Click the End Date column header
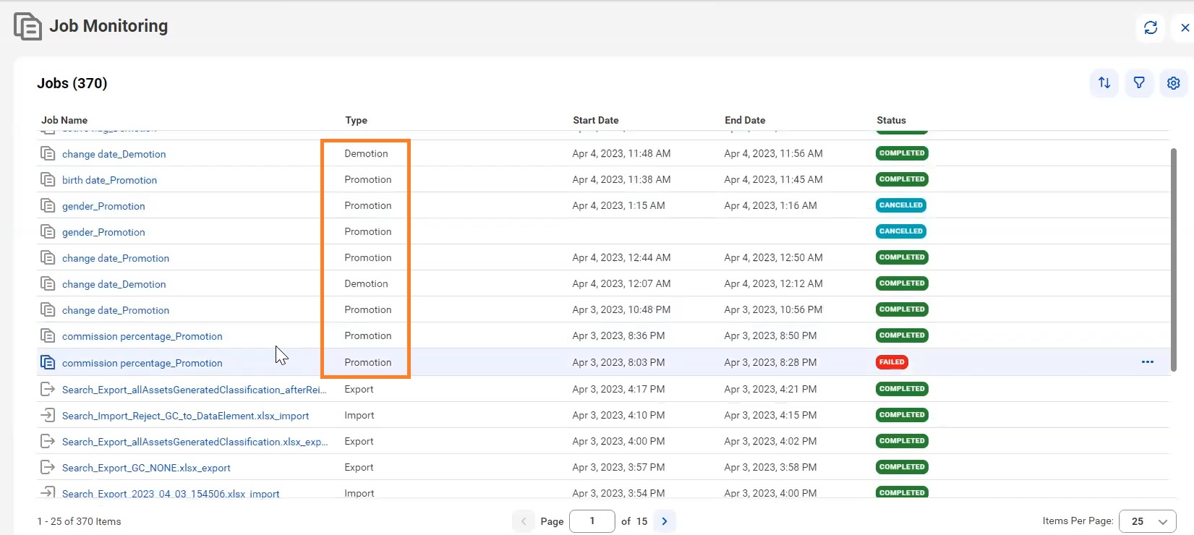1194x535 pixels. click(x=745, y=120)
